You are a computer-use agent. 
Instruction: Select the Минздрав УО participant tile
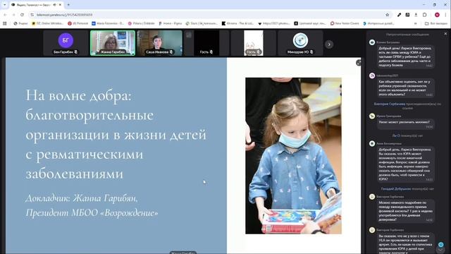[x=300, y=43]
